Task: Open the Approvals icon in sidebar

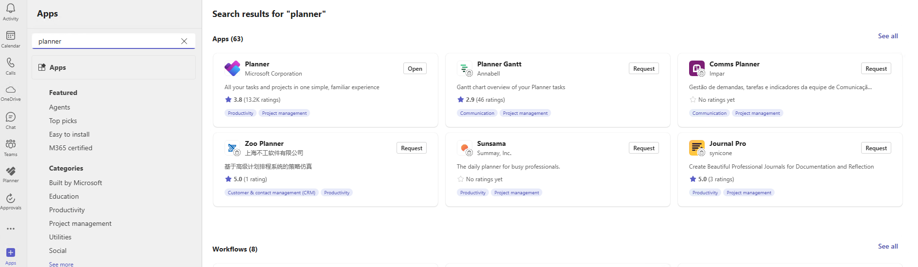Action: 11,198
